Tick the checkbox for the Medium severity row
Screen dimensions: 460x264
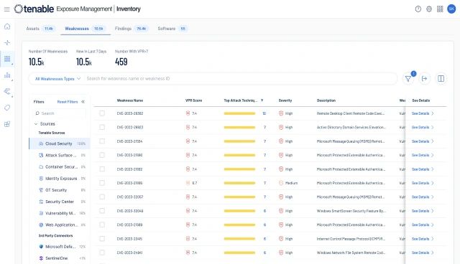click(102, 183)
